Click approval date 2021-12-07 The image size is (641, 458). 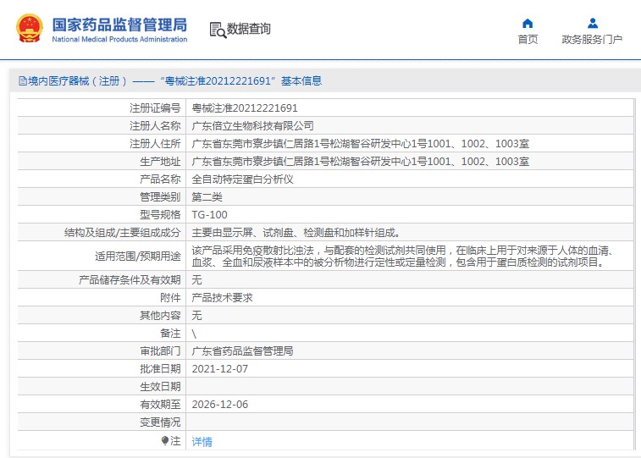220,368
